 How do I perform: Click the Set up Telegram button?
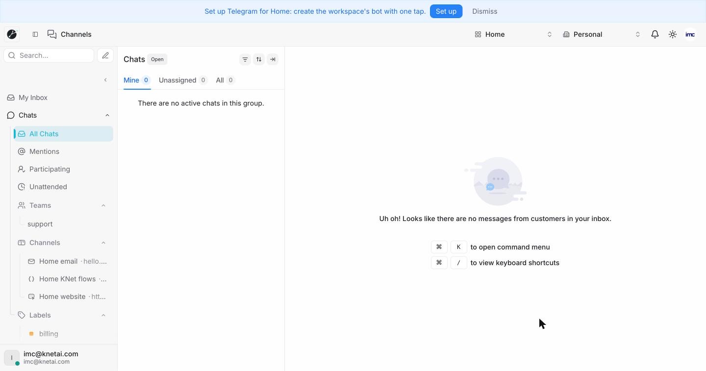(446, 11)
